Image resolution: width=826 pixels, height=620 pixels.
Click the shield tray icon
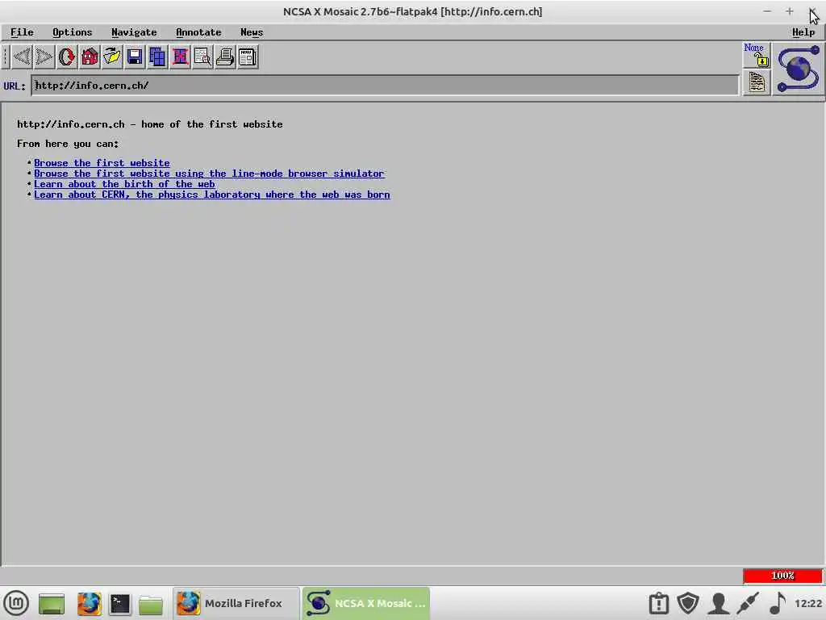pyautogui.click(x=688, y=603)
